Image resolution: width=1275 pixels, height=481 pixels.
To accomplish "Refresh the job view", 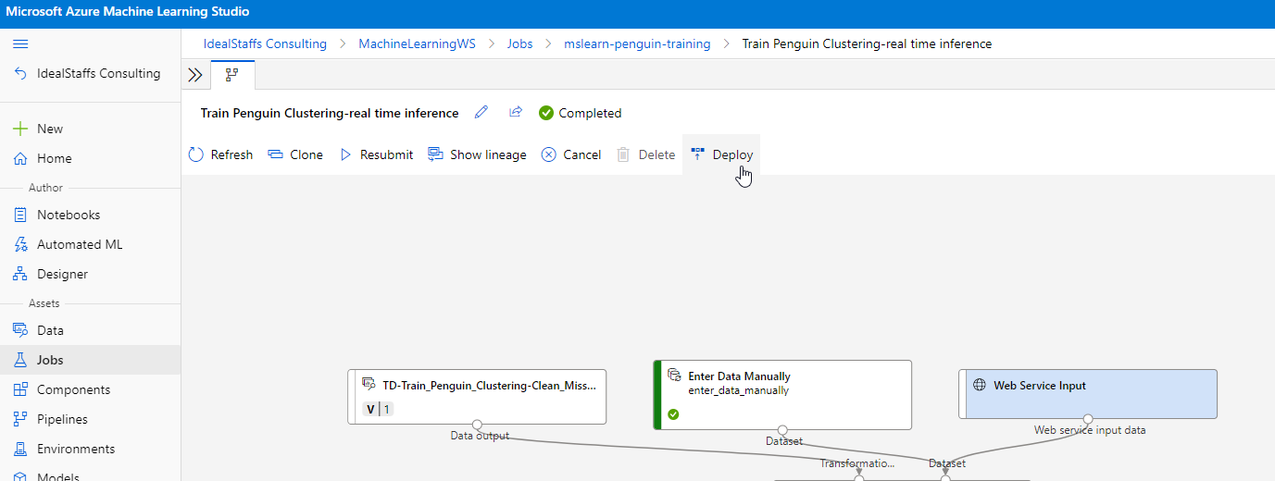I will [x=220, y=154].
